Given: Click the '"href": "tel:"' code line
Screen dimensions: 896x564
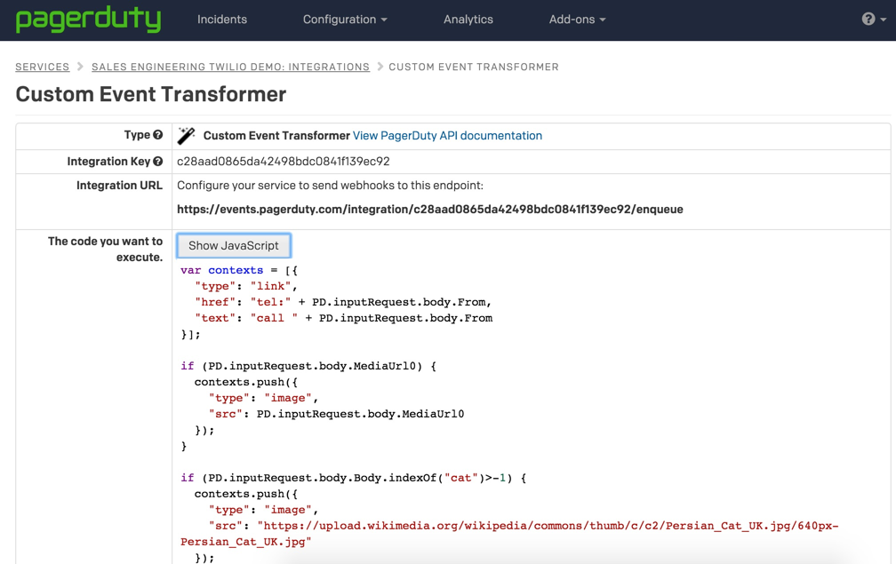Looking at the screenshot, I should click(x=343, y=302).
